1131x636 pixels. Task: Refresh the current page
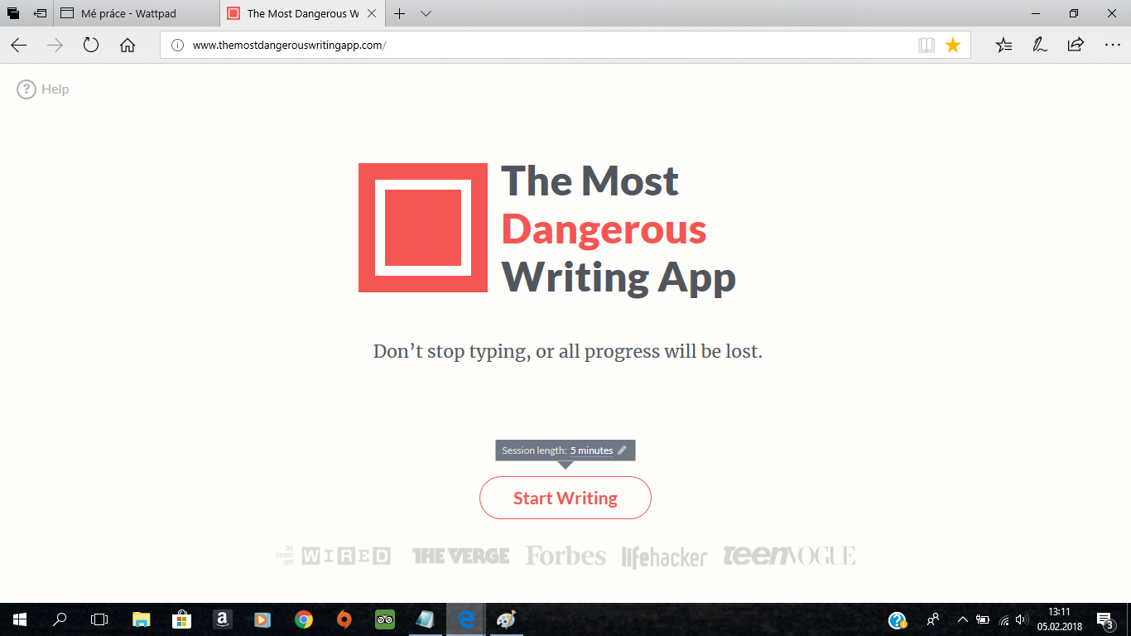(x=91, y=46)
